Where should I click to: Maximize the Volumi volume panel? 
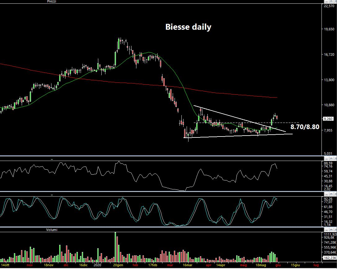330,230
